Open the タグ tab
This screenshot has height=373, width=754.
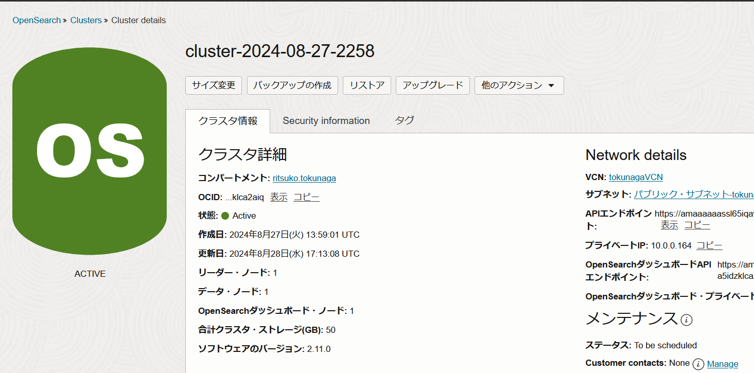(x=405, y=121)
